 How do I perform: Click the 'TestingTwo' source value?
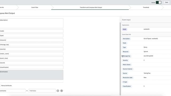pyautogui.click(x=147, y=73)
